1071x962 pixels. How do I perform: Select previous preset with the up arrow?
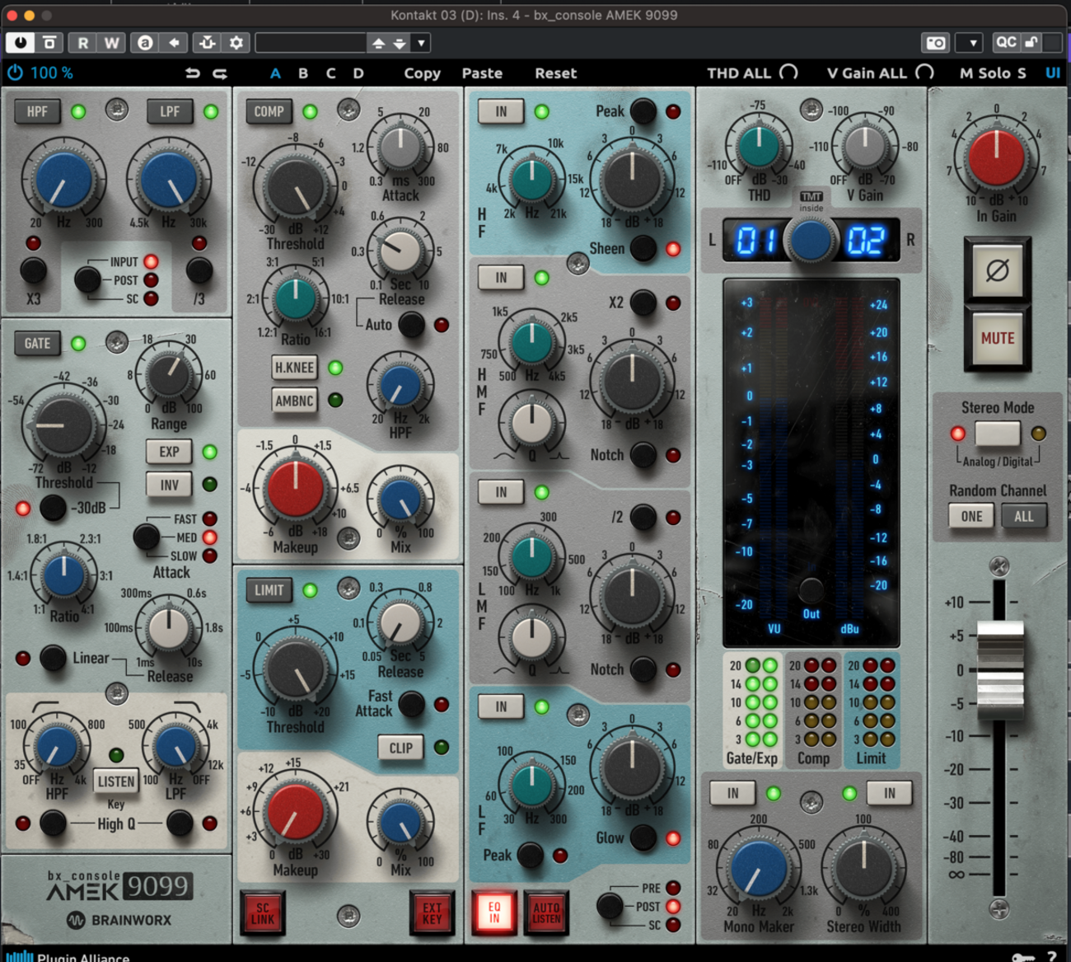point(378,43)
